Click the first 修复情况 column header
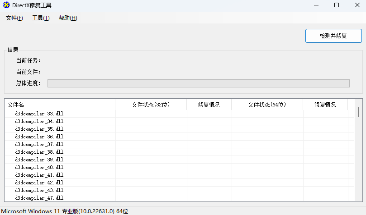The image size is (366, 215). tap(209, 105)
